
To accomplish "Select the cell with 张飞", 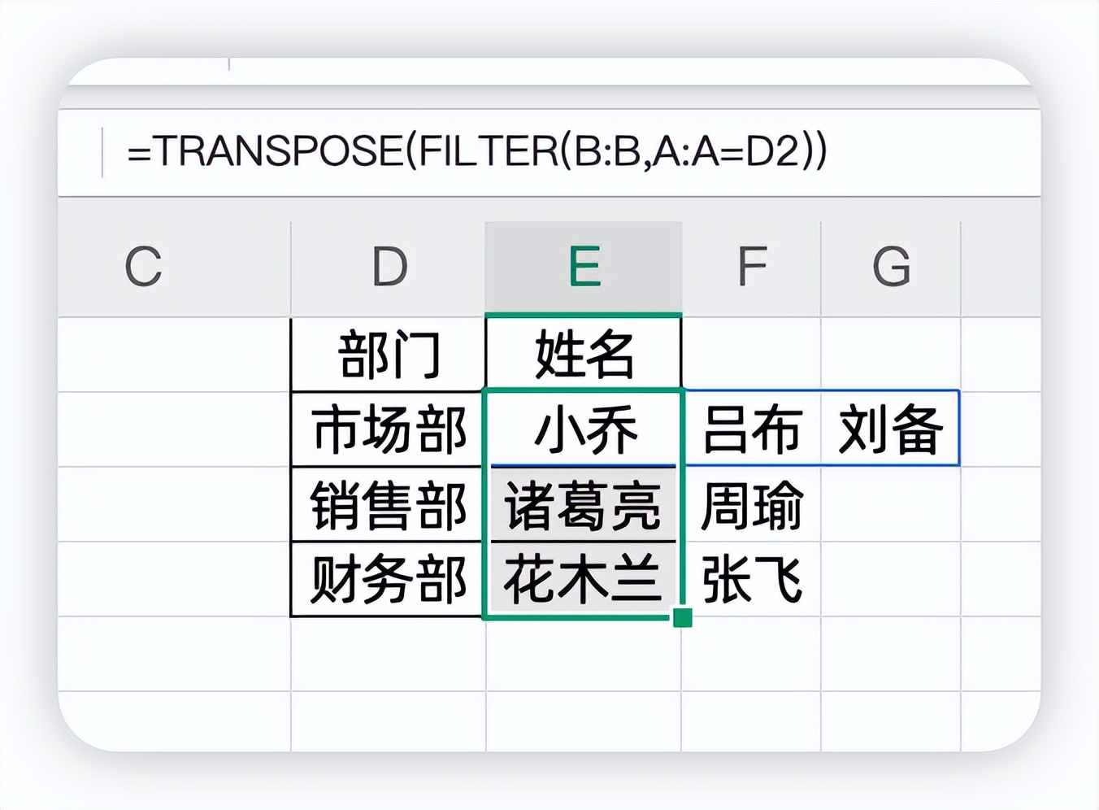I will pyautogui.click(x=751, y=580).
